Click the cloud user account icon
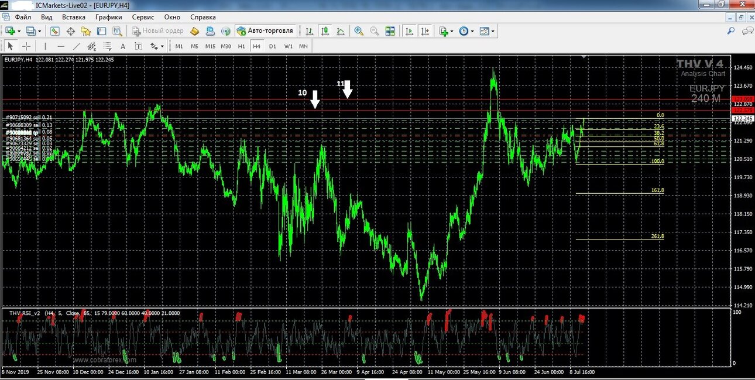The width and height of the screenshot is (755, 380). (210, 31)
